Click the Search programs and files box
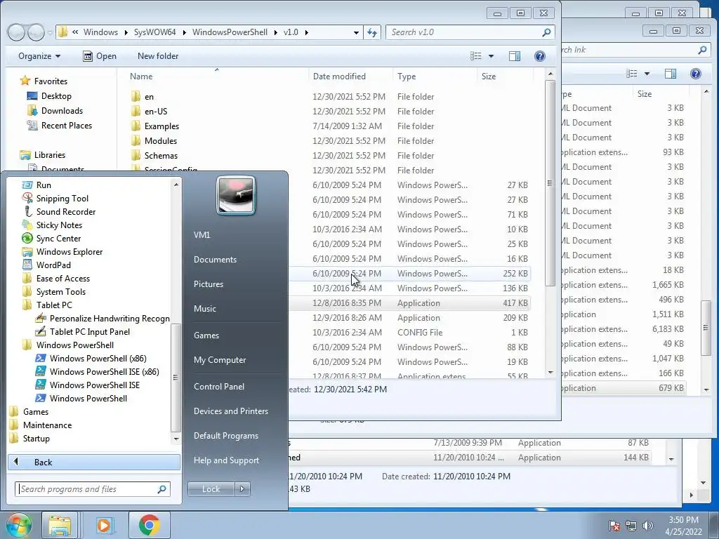The width and height of the screenshot is (719, 539). [92, 489]
